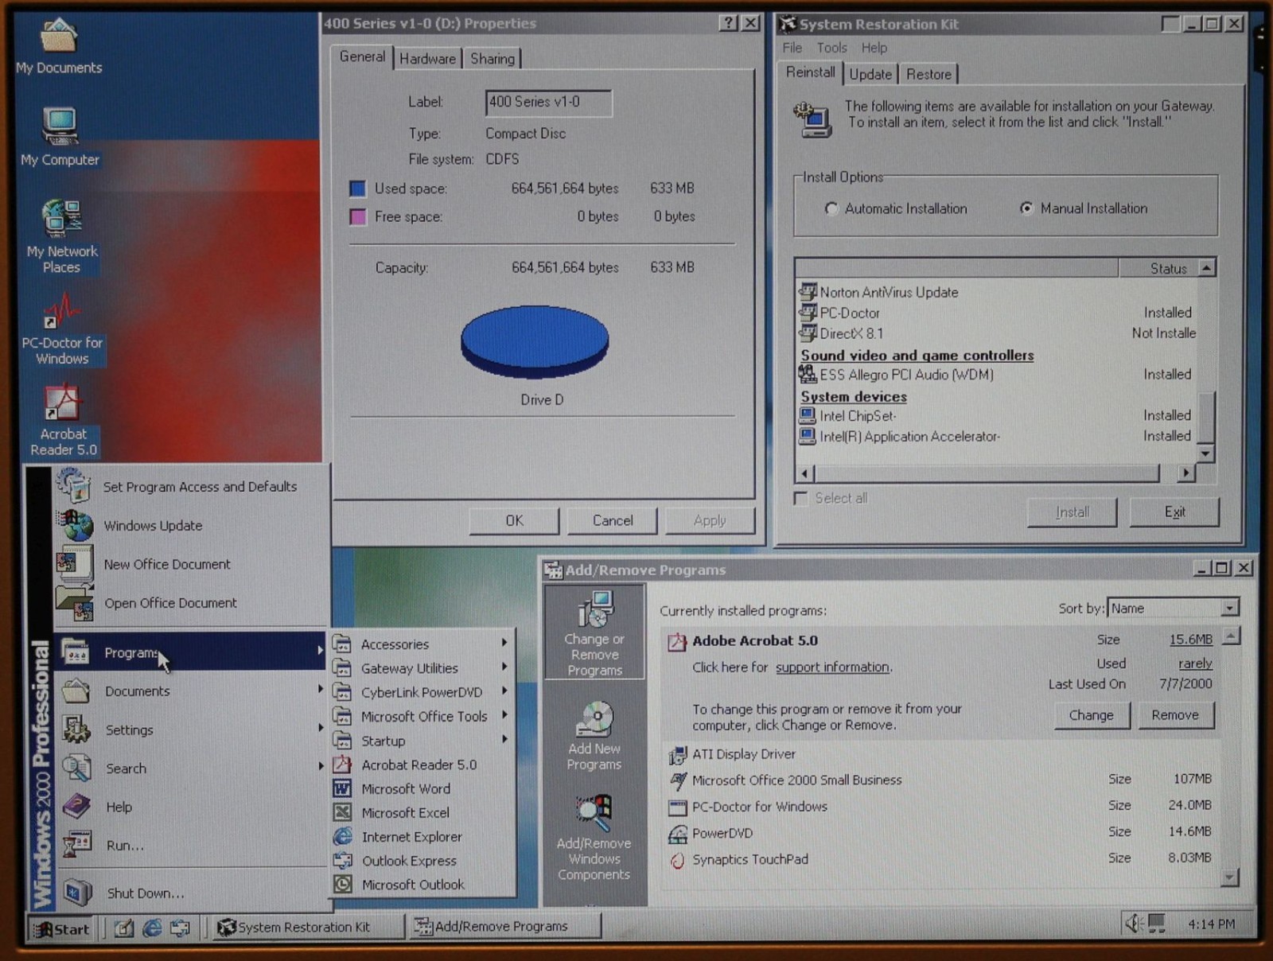Click the Search magnifier icon in Start menu
The image size is (1273, 961).
pyautogui.click(x=76, y=768)
